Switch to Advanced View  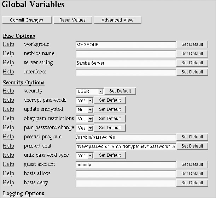pyautogui.click(x=117, y=20)
